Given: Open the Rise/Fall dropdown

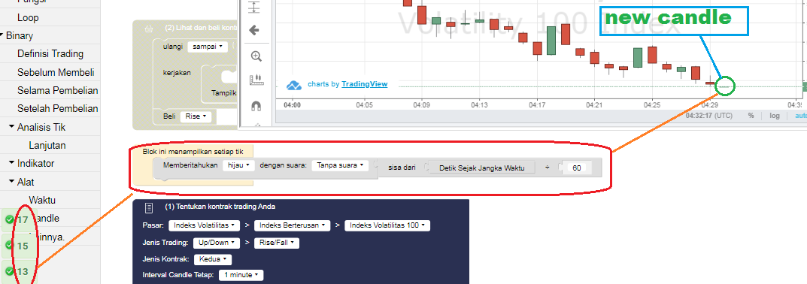Looking at the screenshot, I should 276,243.
